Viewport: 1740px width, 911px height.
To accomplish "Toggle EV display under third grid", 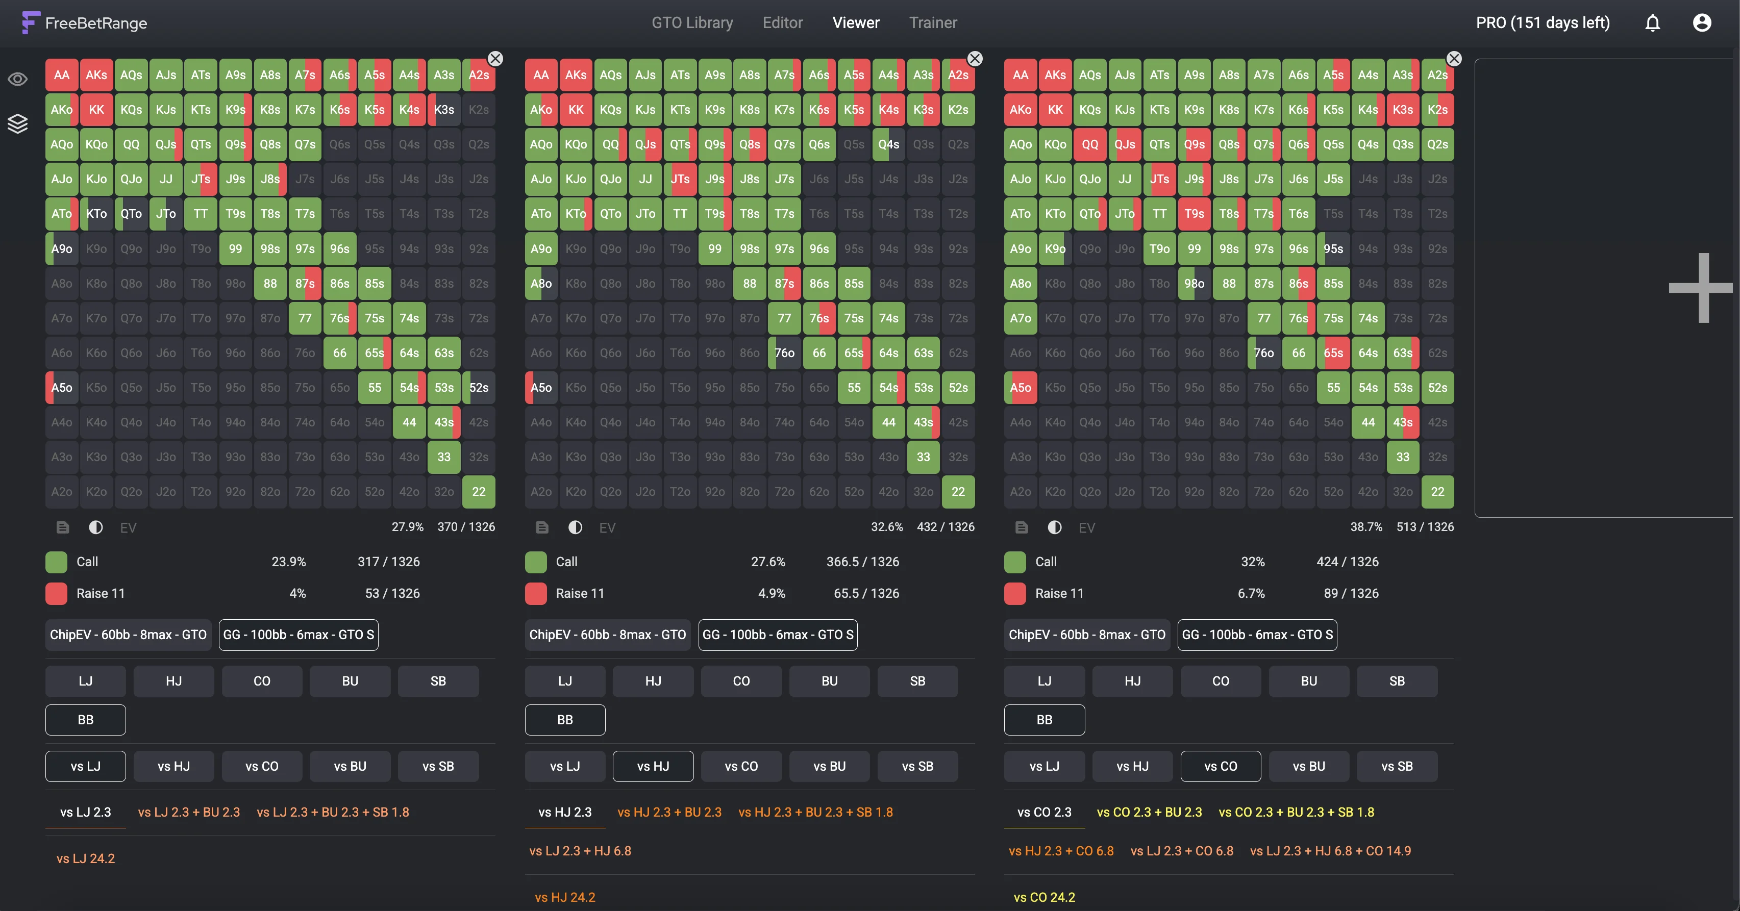I will tap(1086, 527).
